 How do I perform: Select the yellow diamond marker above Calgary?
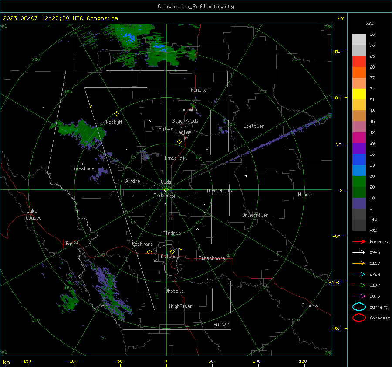(172, 251)
